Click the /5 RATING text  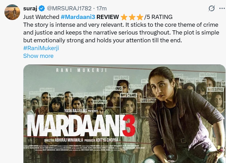pyautogui.click(x=158, y=17)
